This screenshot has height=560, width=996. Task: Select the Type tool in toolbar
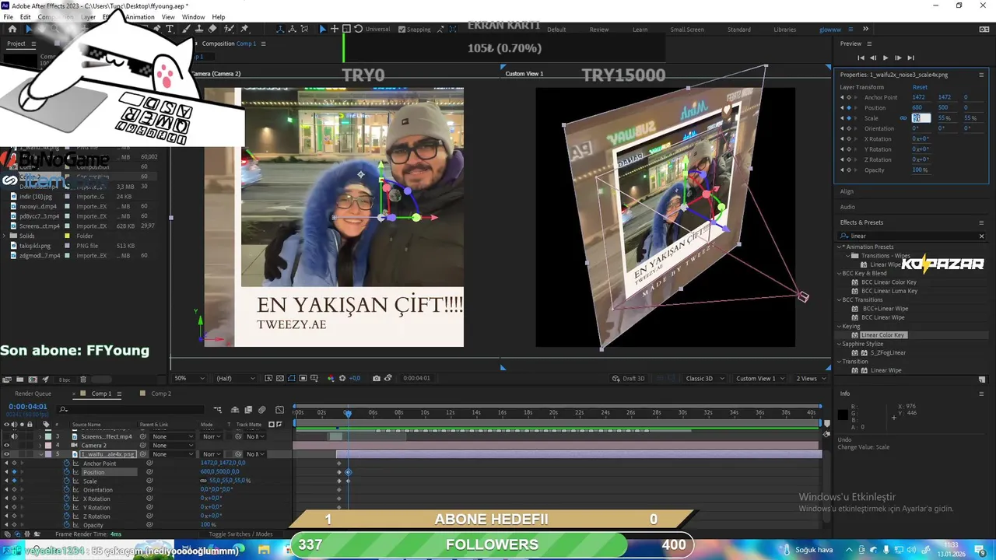tap(170, 29)
